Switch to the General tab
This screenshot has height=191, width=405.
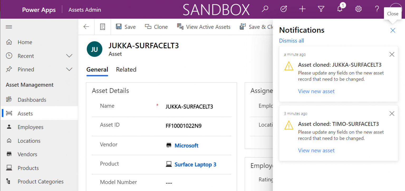point(97,70)
